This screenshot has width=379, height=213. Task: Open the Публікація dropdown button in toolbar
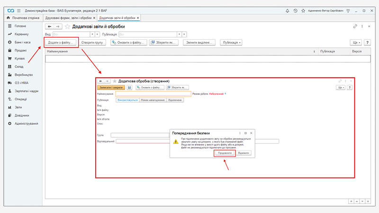[x=232, y=43]
